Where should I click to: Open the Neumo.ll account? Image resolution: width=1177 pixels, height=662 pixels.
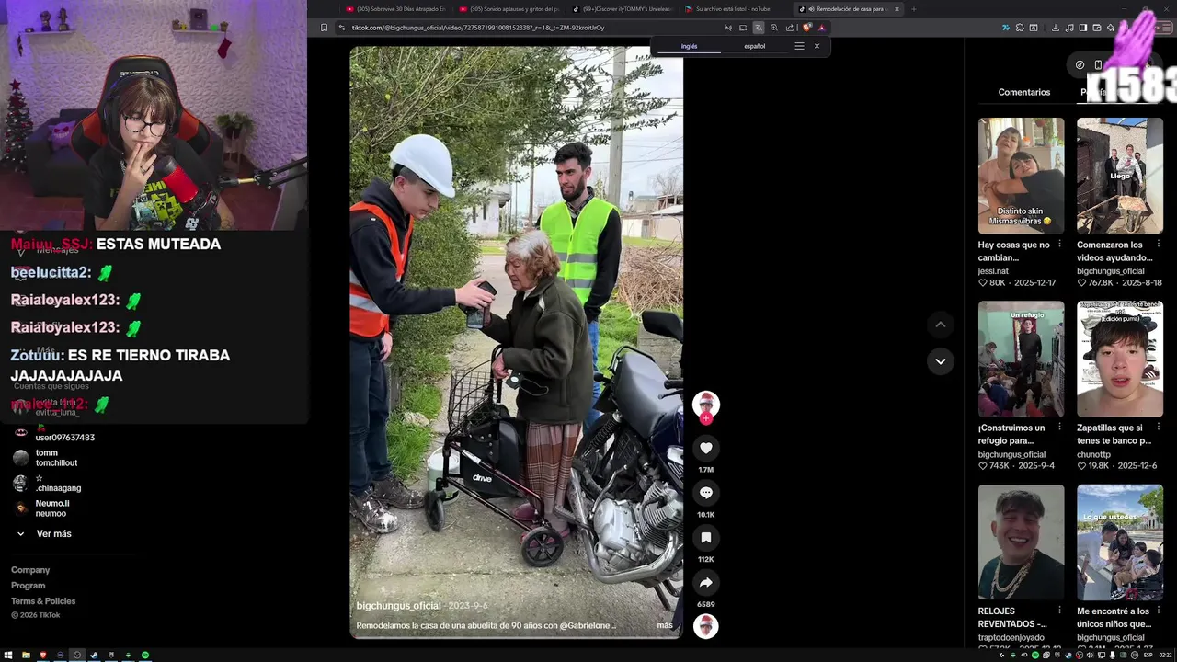tap(43, 508)
